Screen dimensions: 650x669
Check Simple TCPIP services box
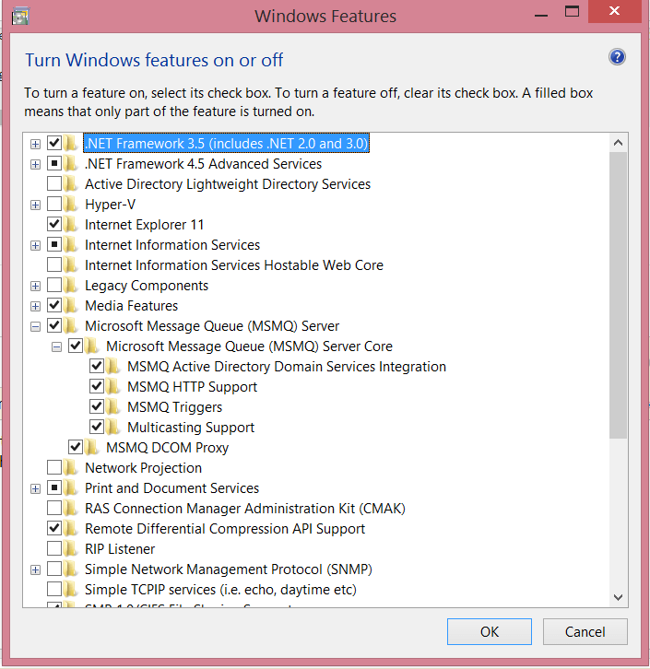tap(54, 589)
